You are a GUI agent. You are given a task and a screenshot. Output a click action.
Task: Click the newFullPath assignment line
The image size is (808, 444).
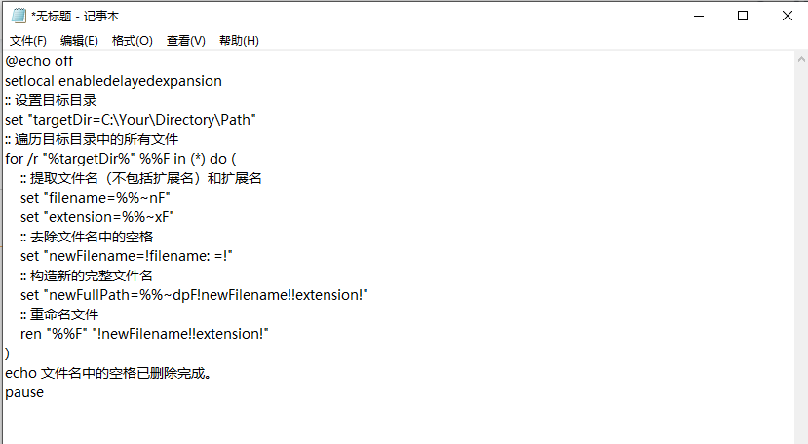point(194,295)
